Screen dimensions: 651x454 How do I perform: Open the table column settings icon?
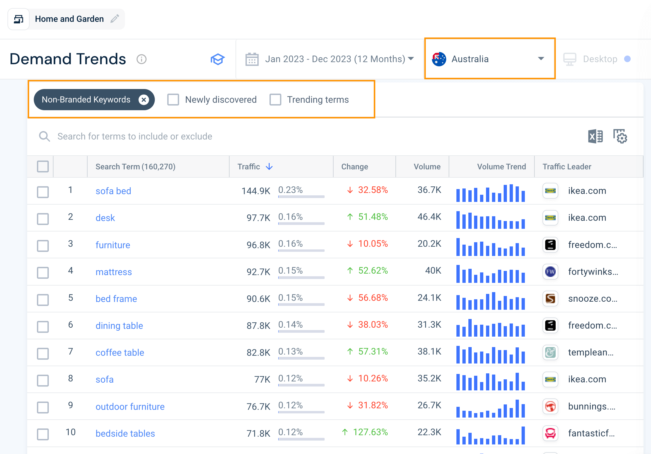621,136
